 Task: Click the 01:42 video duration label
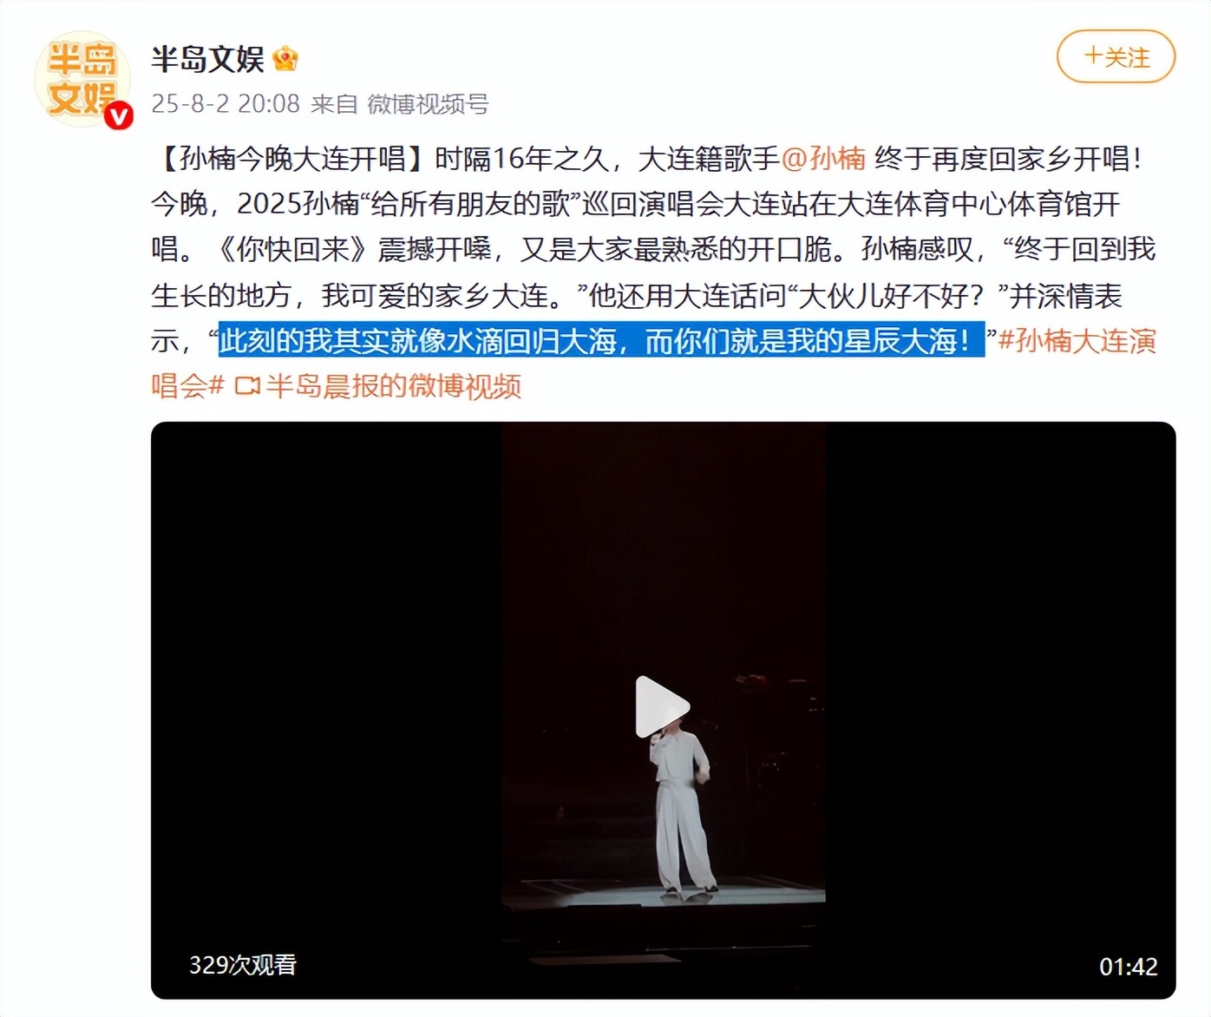(x=1128, y=967)
